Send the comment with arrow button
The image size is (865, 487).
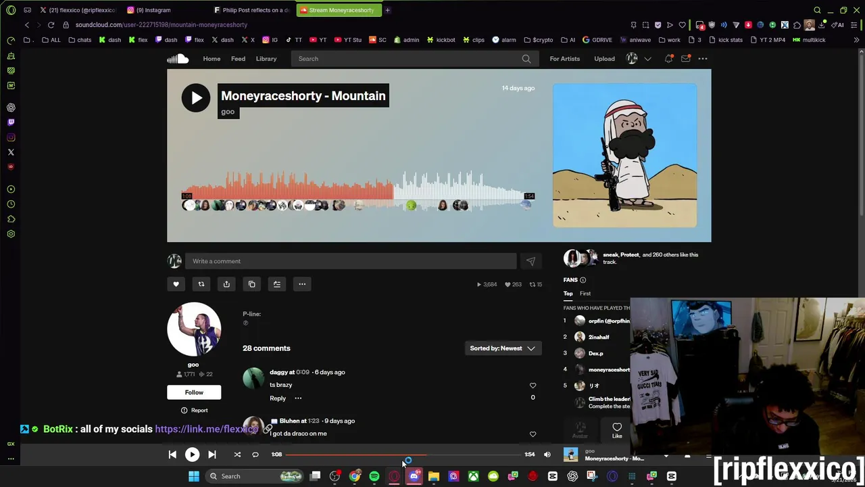point(530,261)
